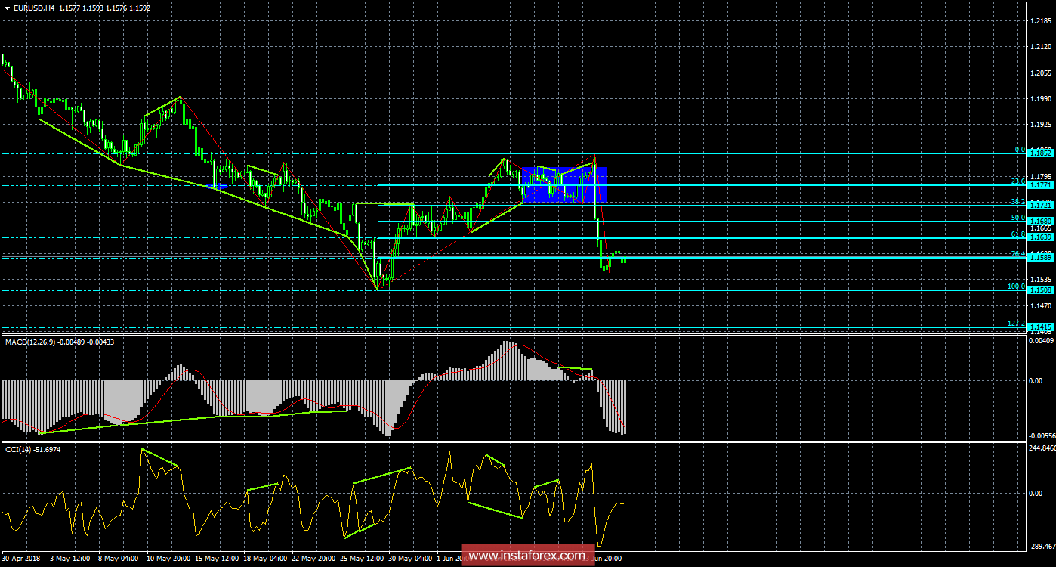The height and width of the screenshot is (567, 1056).
Task: Click the 1.2120 price axis value
Action: click(x=1041, y=47)
